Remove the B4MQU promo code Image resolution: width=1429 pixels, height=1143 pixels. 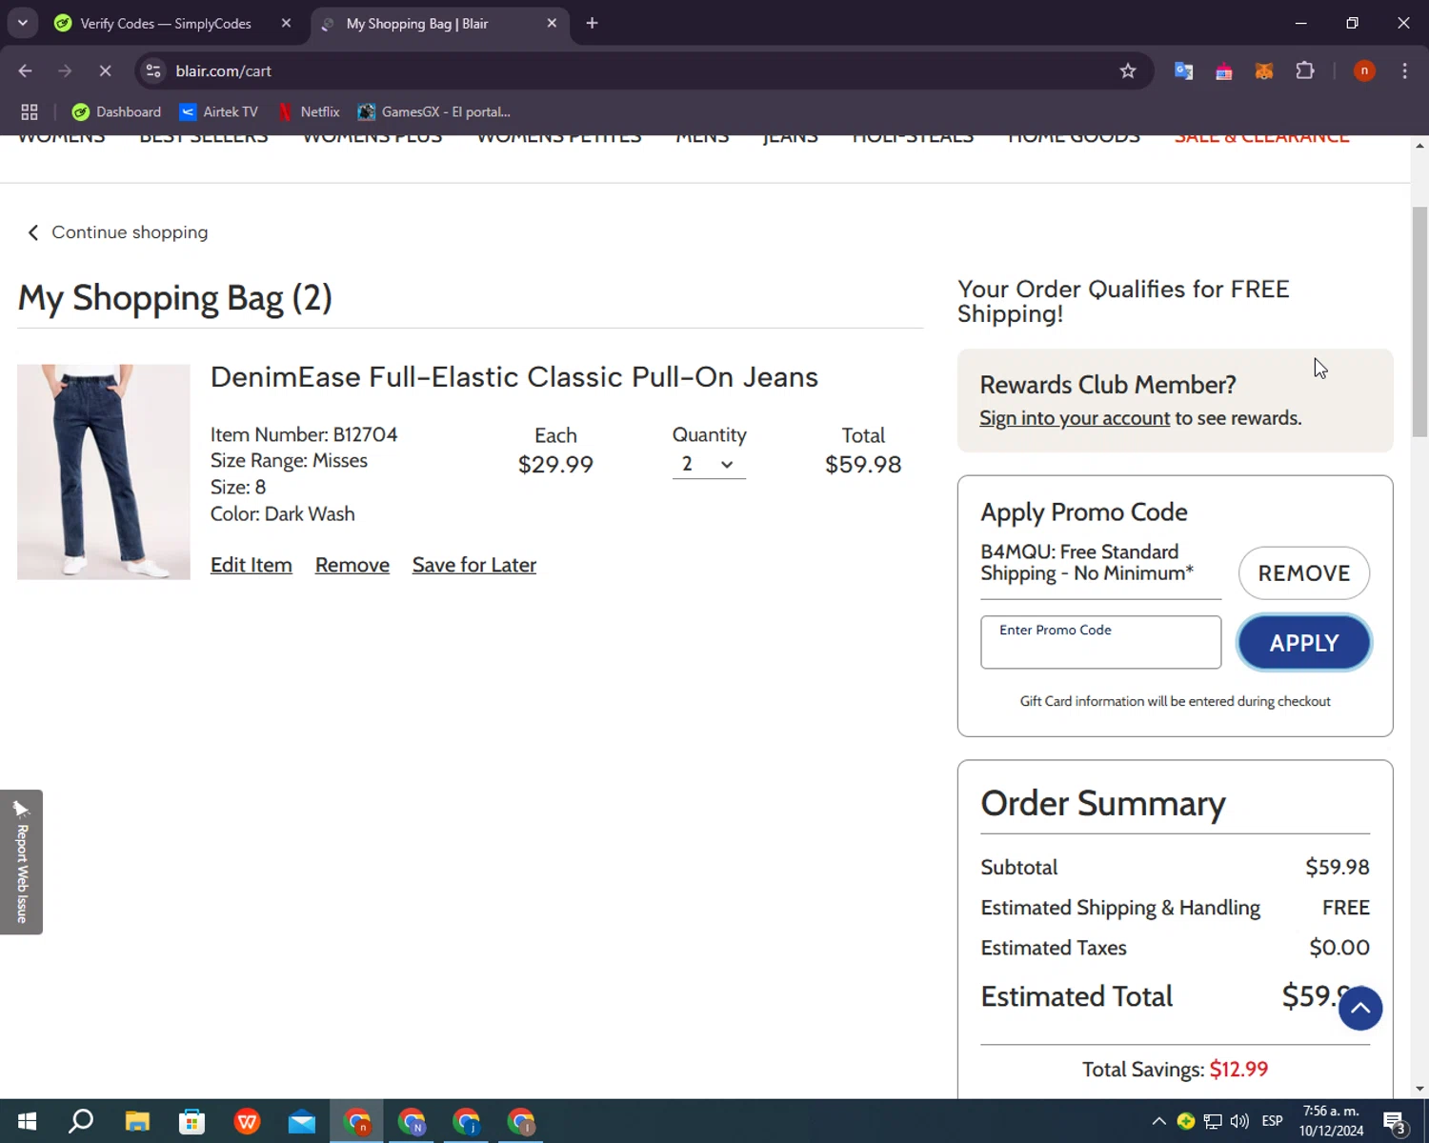click(1304, 573)
